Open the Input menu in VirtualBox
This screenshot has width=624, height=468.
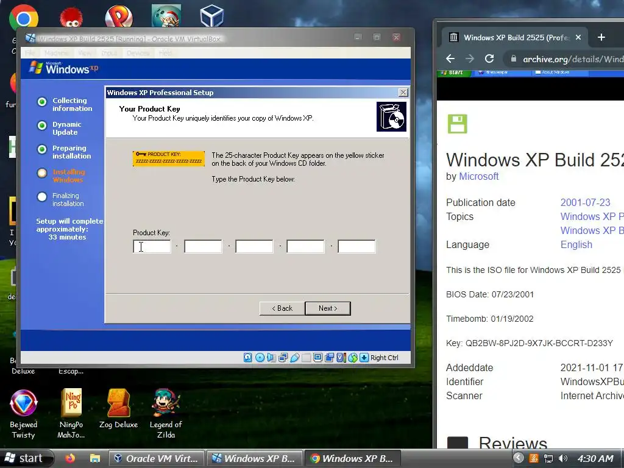coord(109,53)
